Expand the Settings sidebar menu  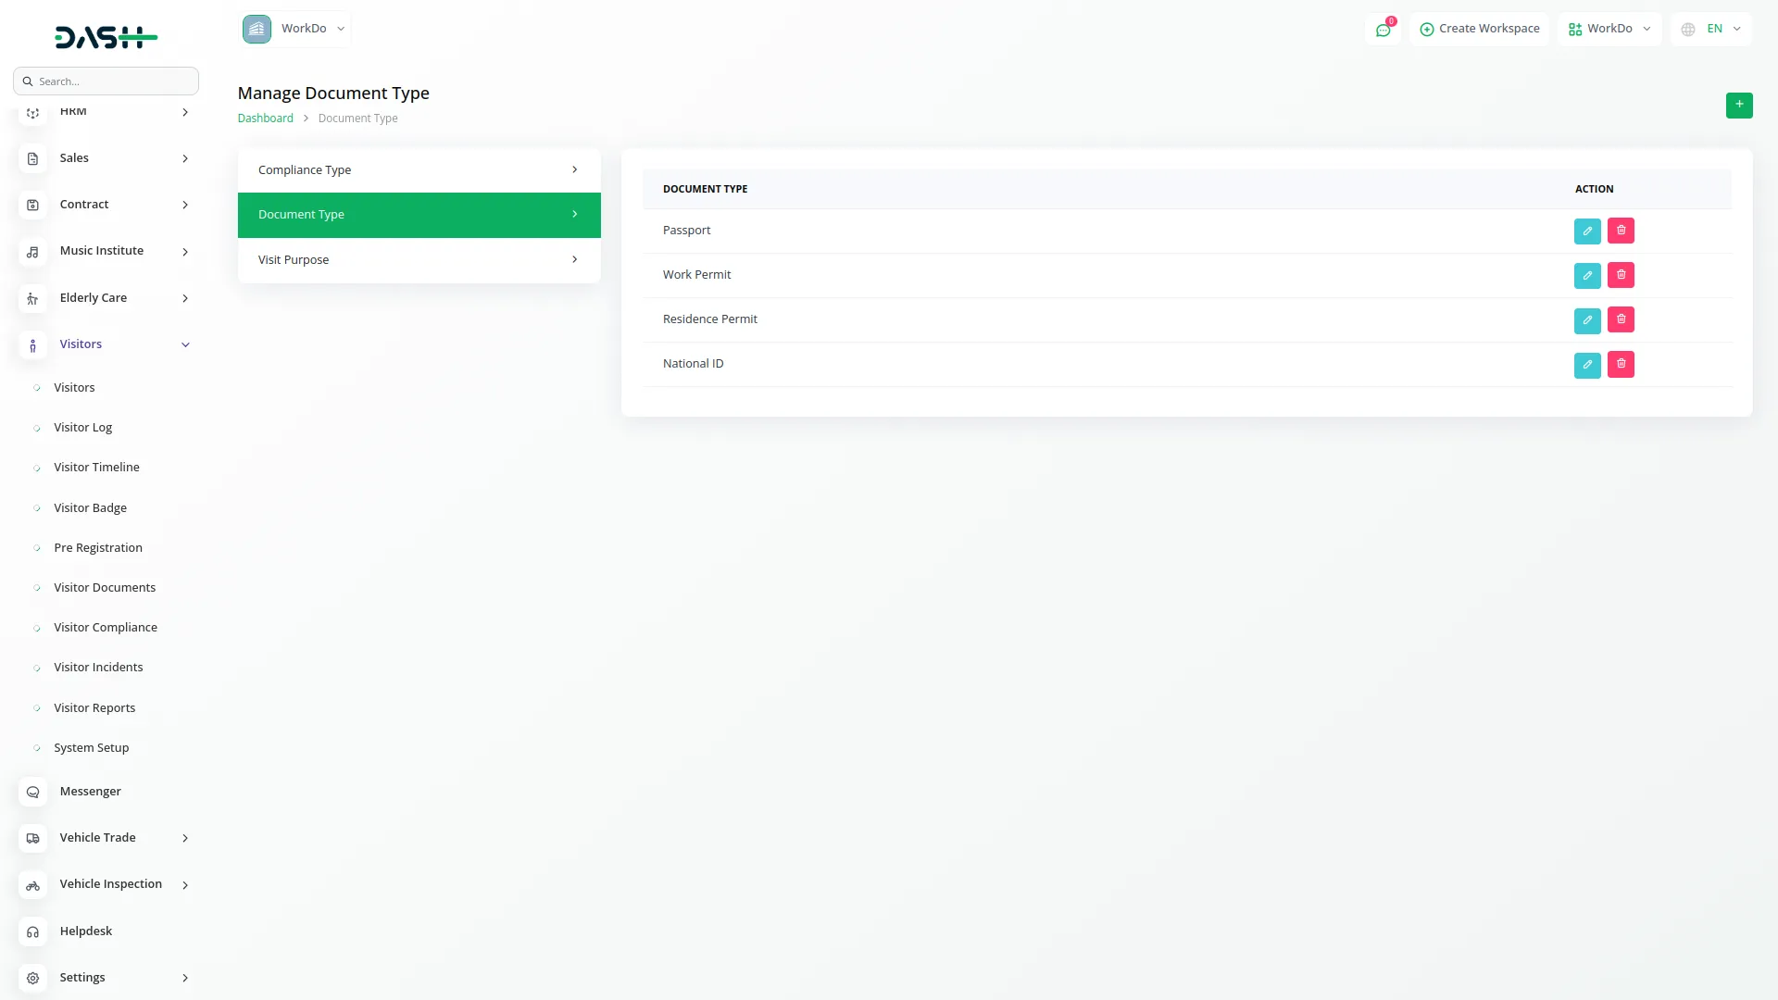185,978
